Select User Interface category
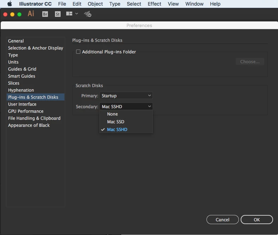Viewport: 278px width, 235px height. pos(36,104)
